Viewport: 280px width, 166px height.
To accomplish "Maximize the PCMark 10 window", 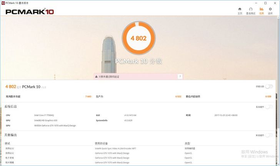I will point(265,3).
